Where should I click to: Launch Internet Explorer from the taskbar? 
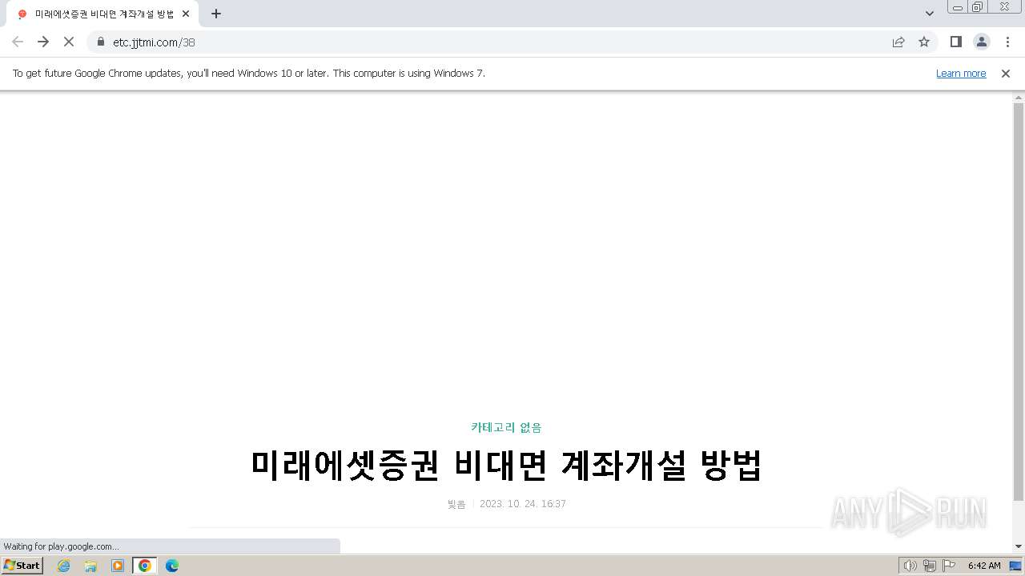click(64, 566)
